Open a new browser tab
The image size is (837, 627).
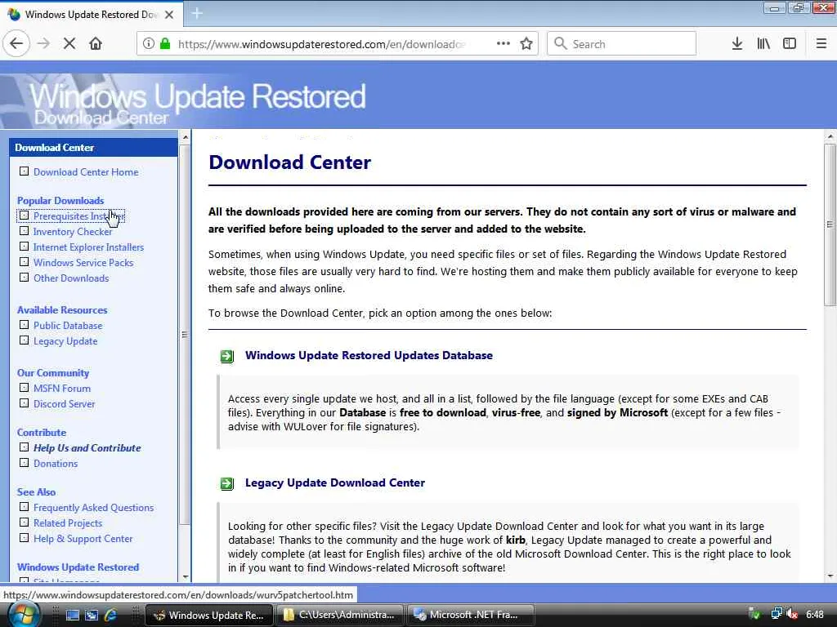(197, 14)
